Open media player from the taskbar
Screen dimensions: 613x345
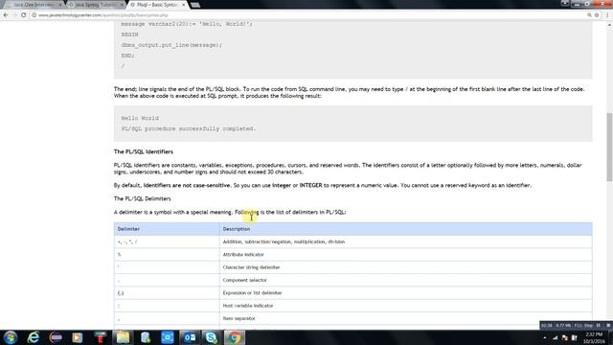point(78,337)
